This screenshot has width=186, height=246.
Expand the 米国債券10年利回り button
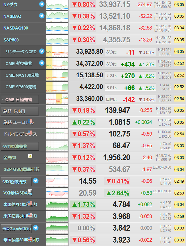tap(16, 229)
